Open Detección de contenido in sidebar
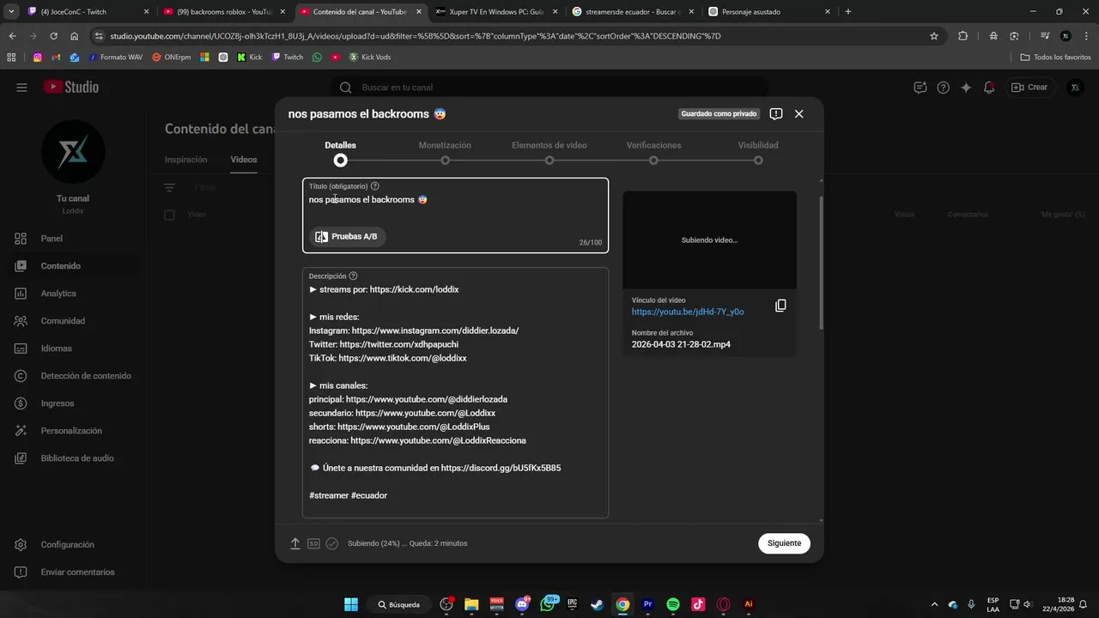 71,376
